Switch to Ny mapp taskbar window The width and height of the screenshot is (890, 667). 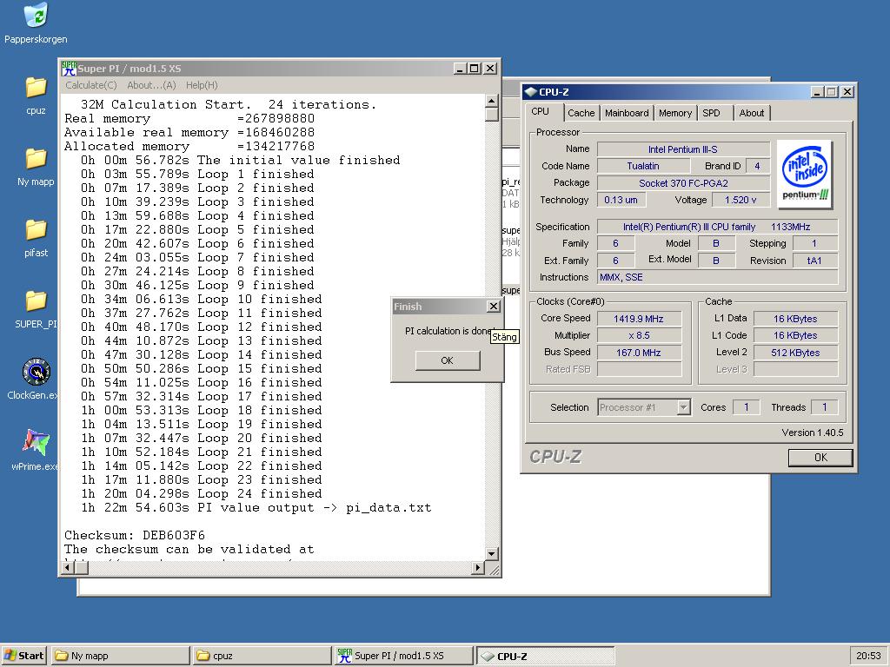tap(120, 656)
